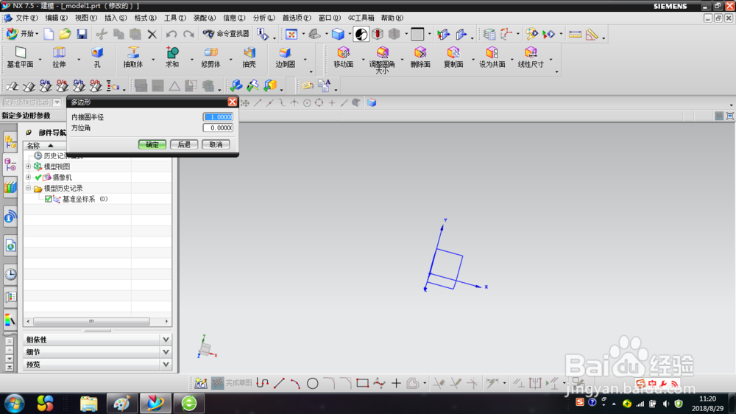Open the Insert (插入) menu
This screenshot has height=414, width=736.
115,18
